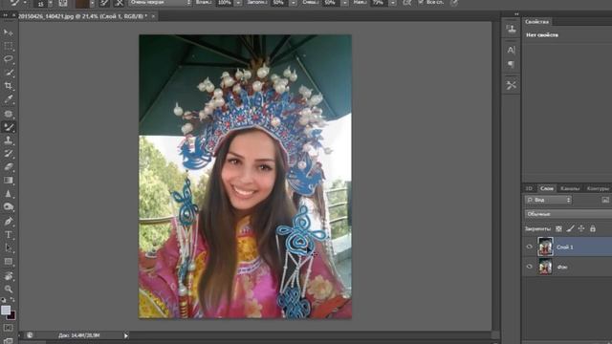
Task: Close the 20150426_140421.jpg document tab
Action: [x=153, y=16]
